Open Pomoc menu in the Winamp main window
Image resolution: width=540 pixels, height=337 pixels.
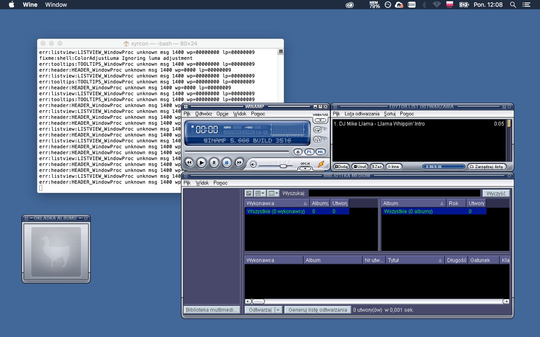pyautogui.click(x=258, y=114)
